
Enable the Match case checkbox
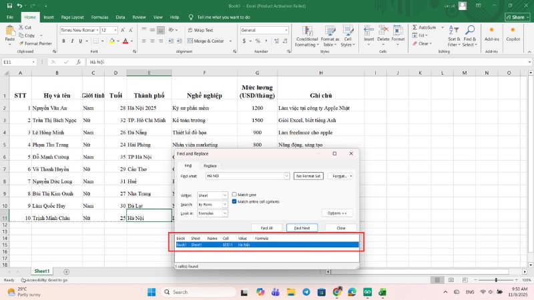234,195
